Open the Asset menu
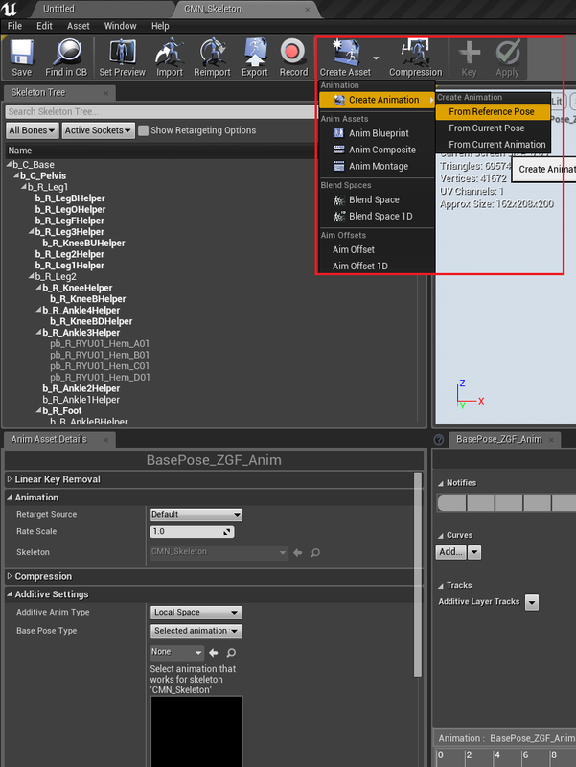Viewport: 576px width, 767px height. click(x=79, y=26)
